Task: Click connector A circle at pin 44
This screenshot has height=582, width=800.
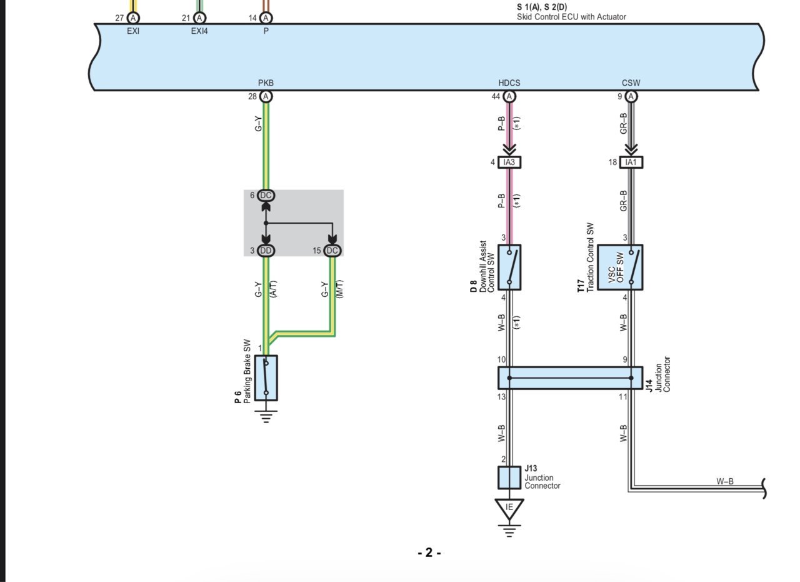Action: point(509,96)
